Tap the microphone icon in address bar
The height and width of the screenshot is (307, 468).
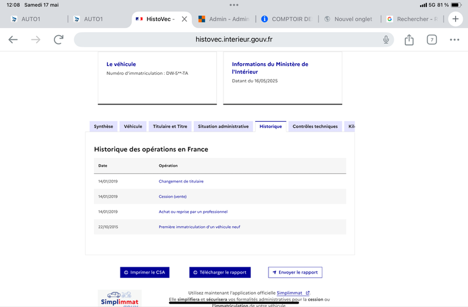click(x=386, y=39)
